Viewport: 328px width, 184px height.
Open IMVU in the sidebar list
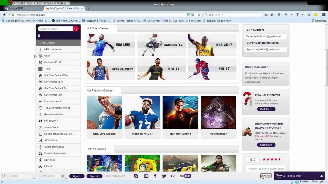[58, 56]
